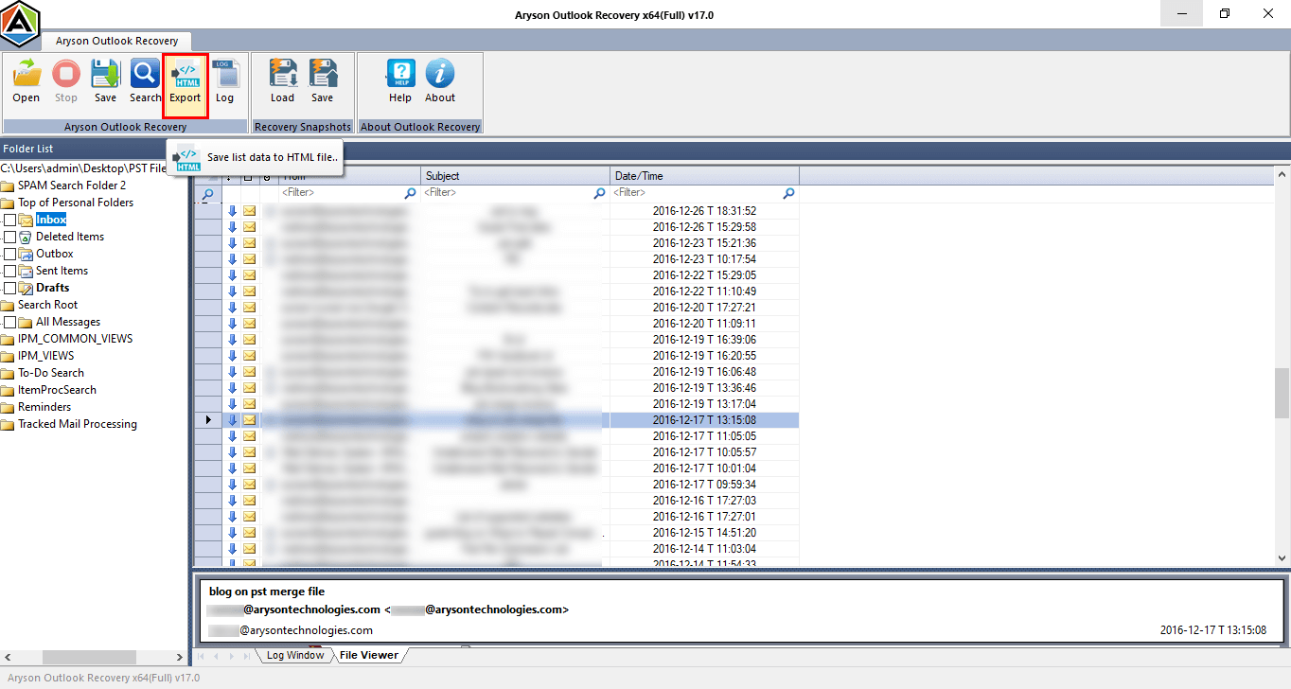Click the filter row magnifier at far left
1291x689 pixels.
[x=208, y=193]
